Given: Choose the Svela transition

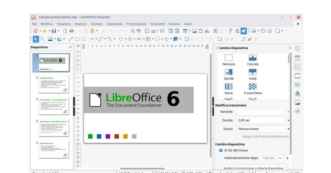Looking at the screenshot, I should coord(253,75).
